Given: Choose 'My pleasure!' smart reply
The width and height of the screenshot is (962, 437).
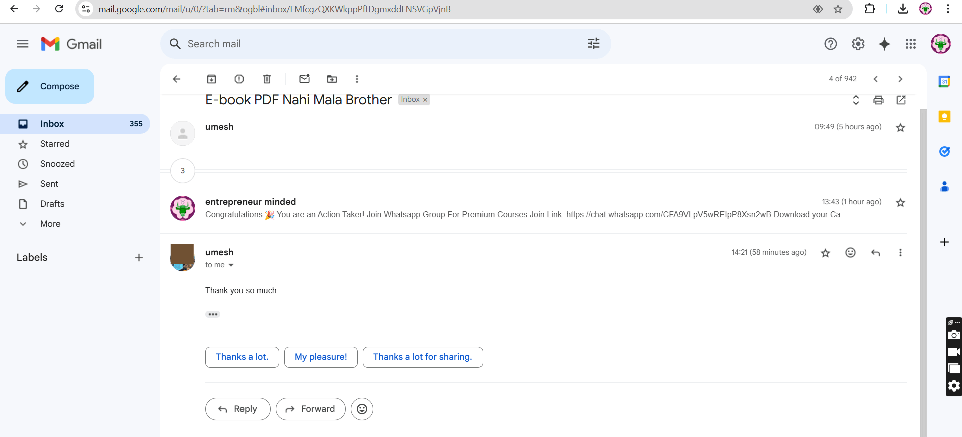Looking at the screenshot, I should [321, 357].
